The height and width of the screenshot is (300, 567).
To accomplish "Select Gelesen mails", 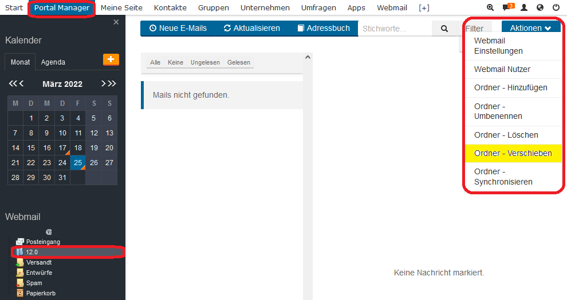I will pos(239,62).
